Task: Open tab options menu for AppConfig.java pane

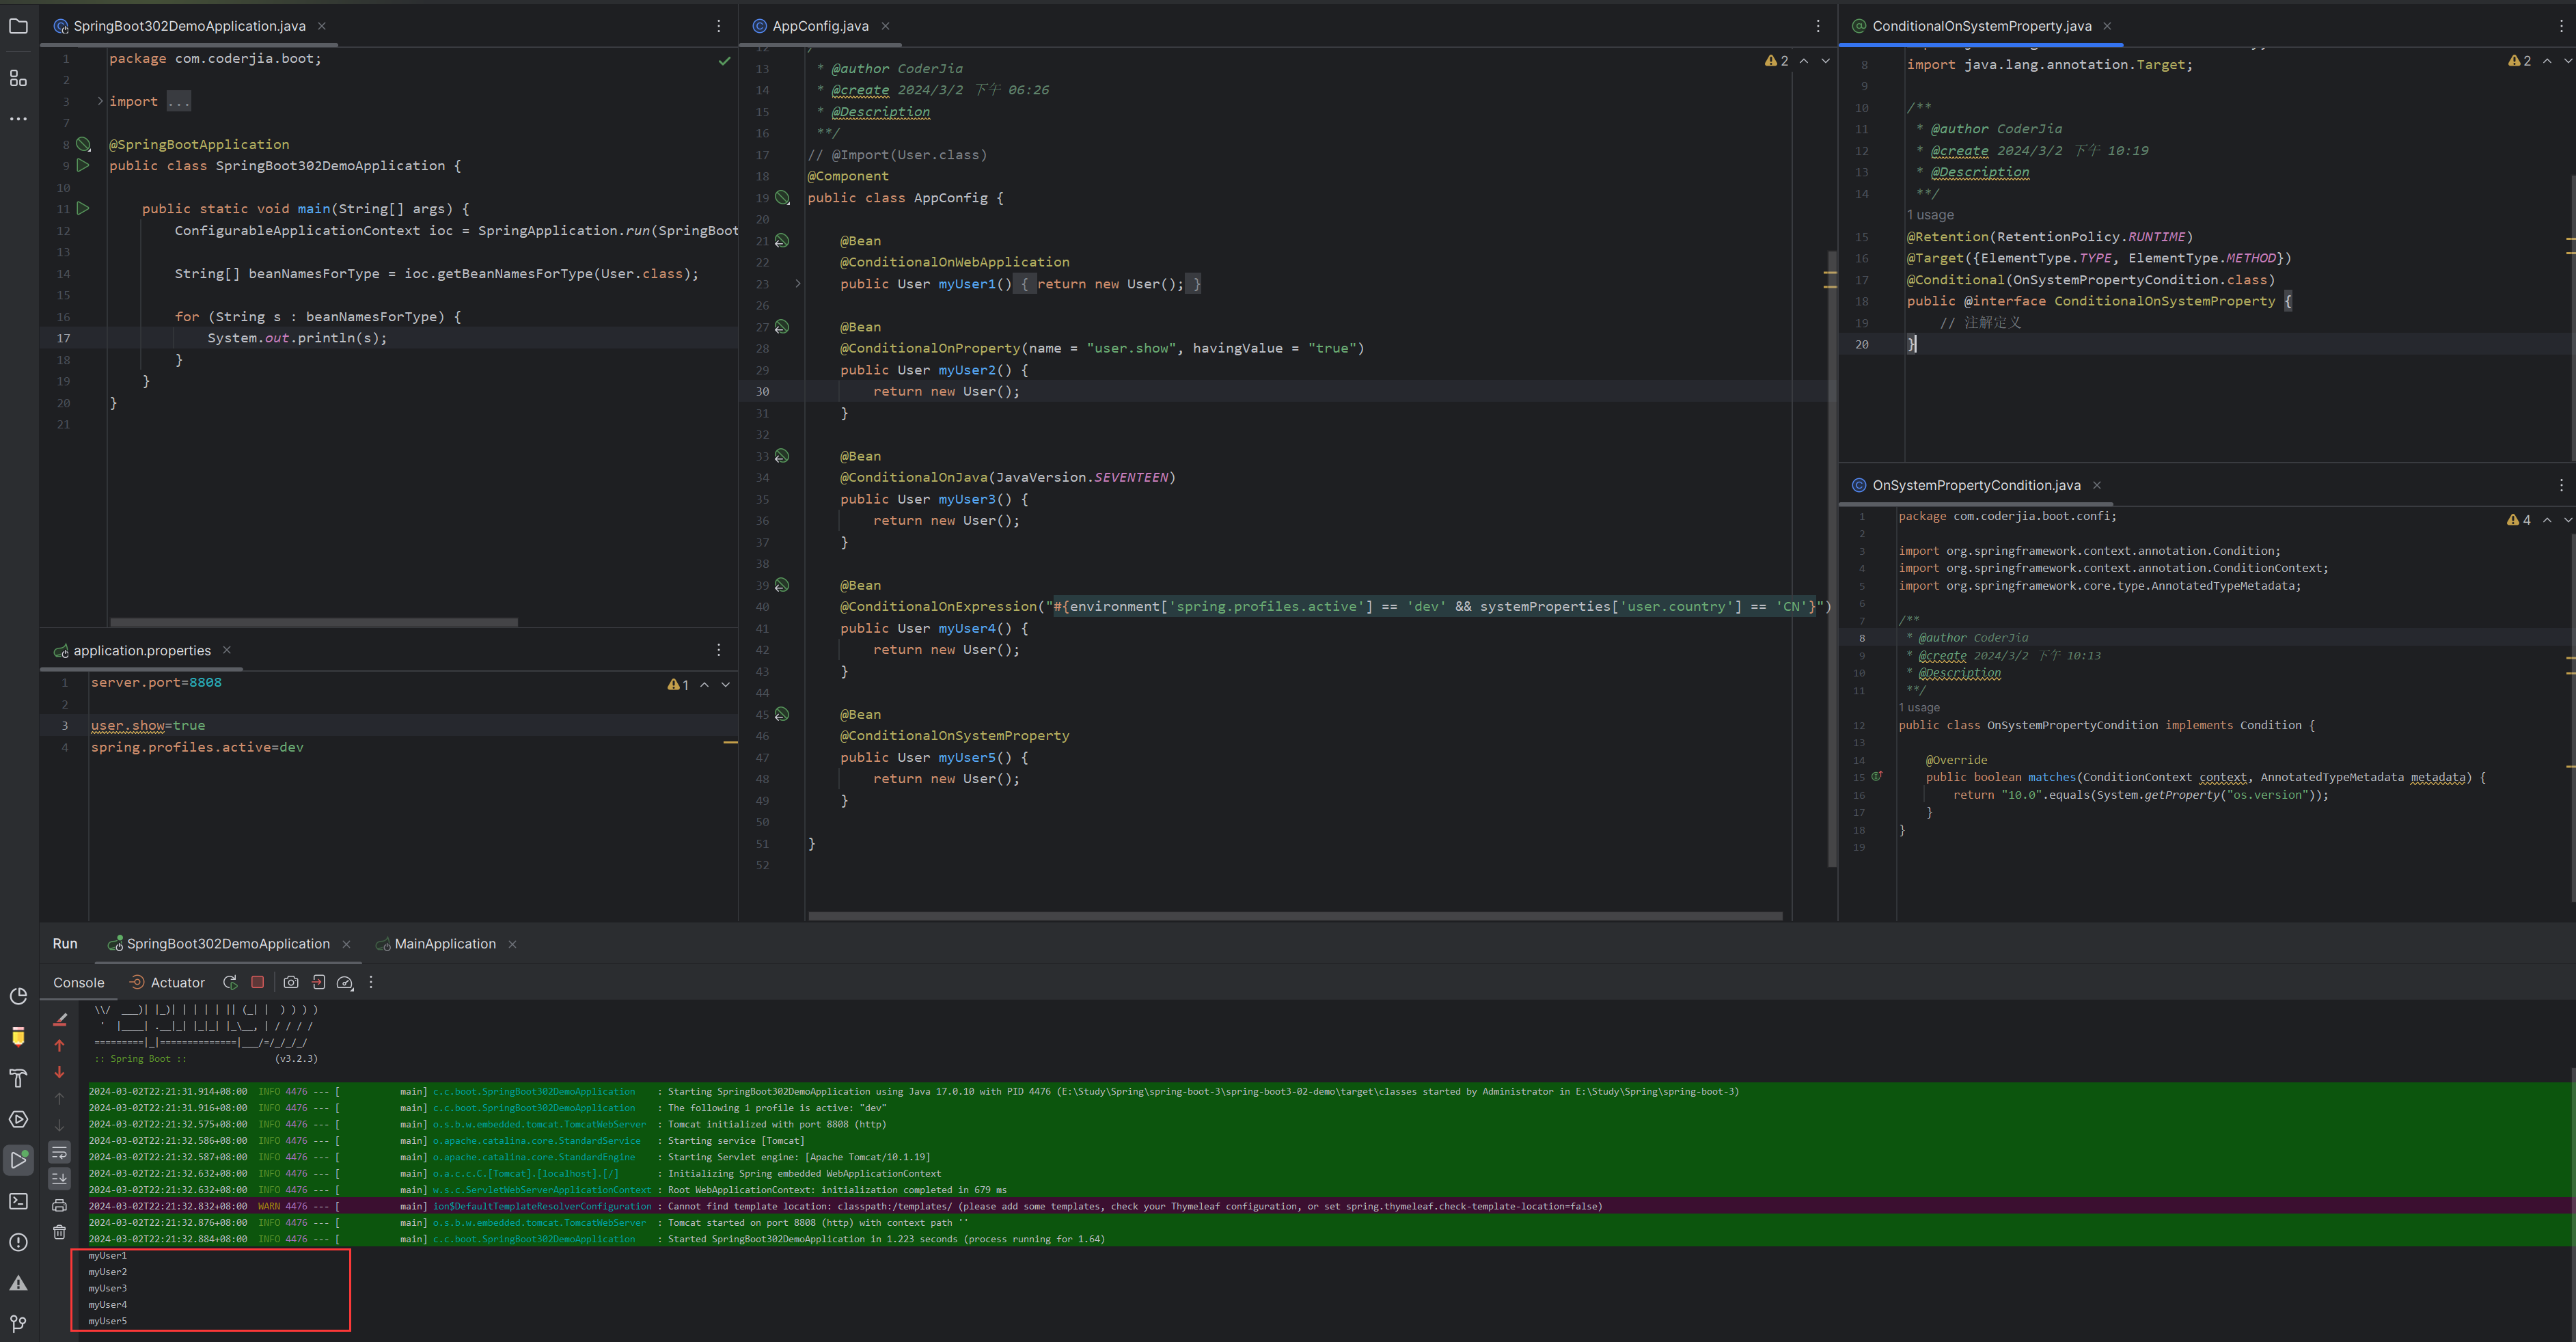Action: (x=1818, y=26)
